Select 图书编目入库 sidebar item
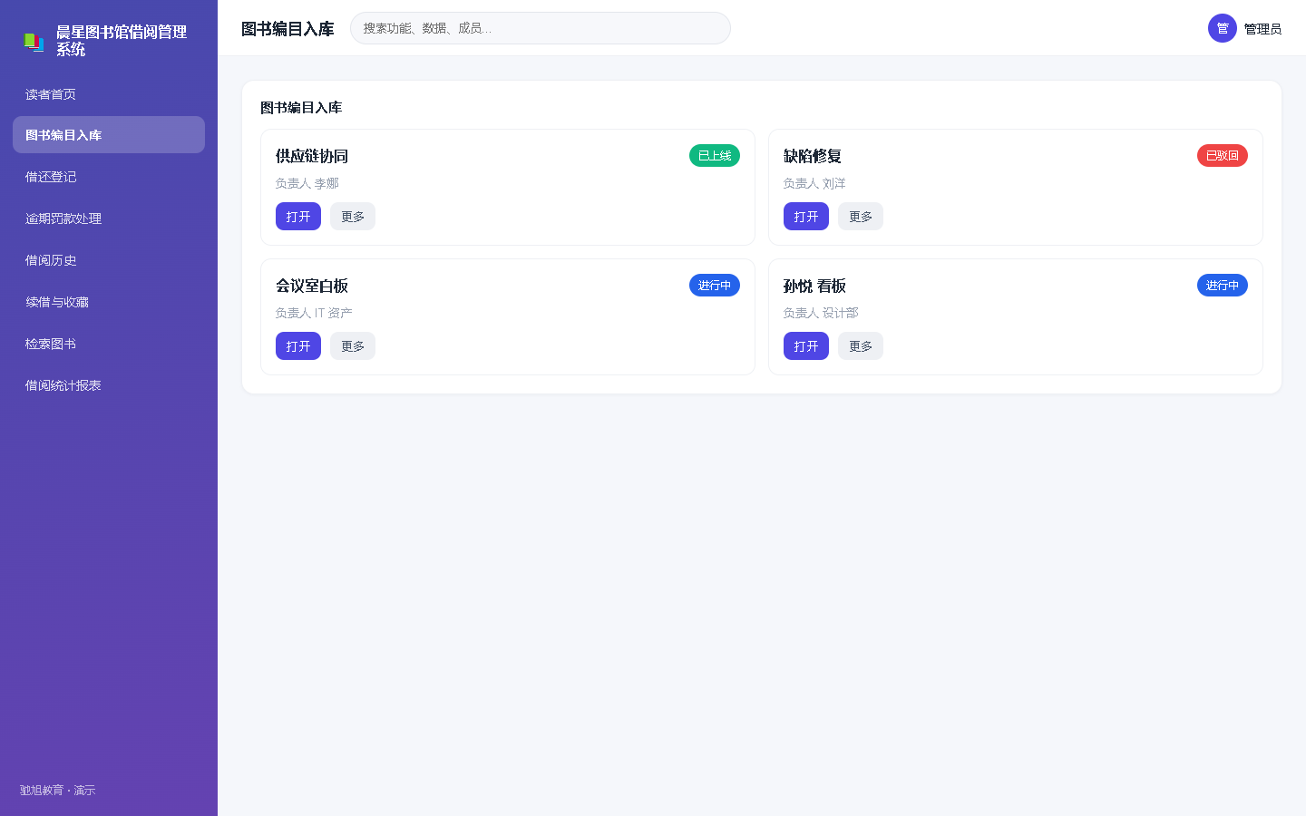Image resolution: width=1306 pixels, height=816 pixels. pyautogui.click(x=109, y=135)
